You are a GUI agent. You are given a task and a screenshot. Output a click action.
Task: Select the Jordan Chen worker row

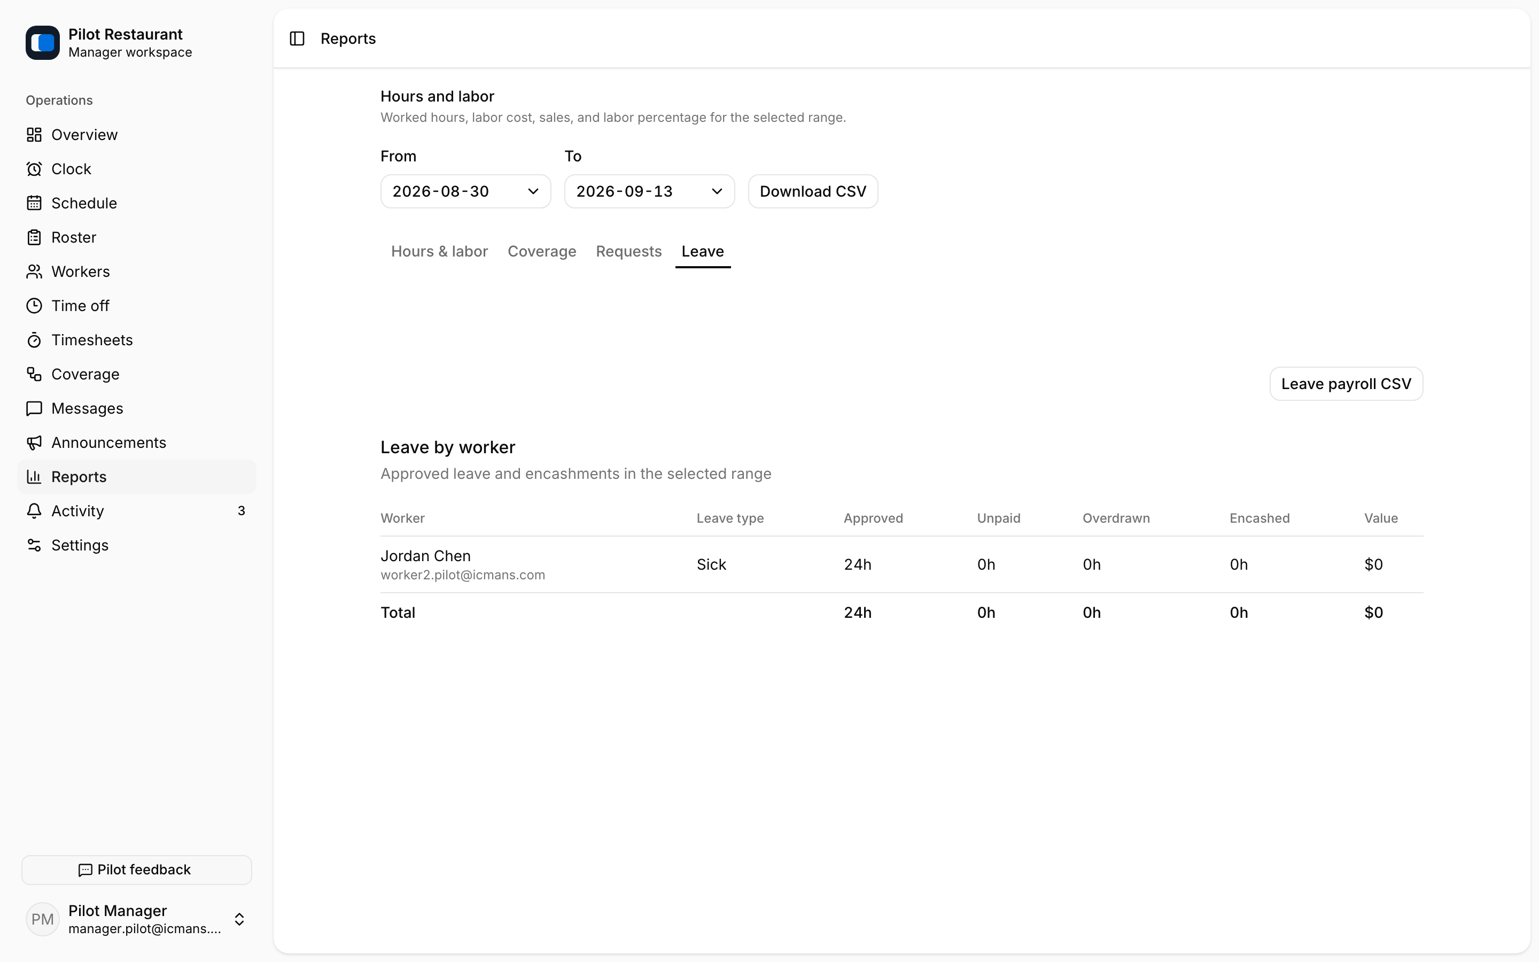pyautogui.click(x=902, y=565)
